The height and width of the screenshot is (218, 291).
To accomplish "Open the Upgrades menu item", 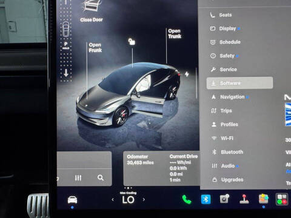I will click(x=227, y=180).
